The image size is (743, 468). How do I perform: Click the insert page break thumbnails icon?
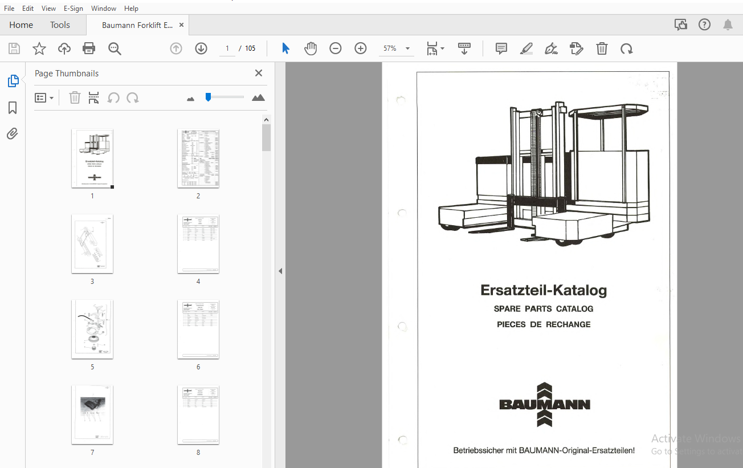94,98
